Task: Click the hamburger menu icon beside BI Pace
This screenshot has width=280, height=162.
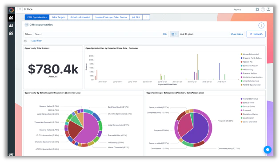Action: (20, 9)
